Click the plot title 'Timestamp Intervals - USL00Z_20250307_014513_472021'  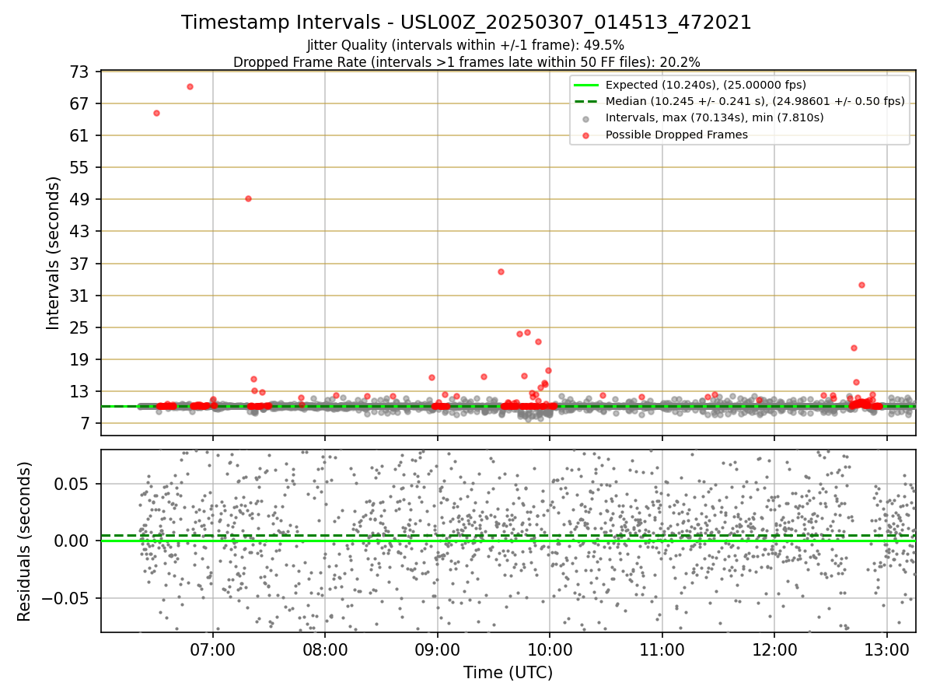click(x=466, y=23)
